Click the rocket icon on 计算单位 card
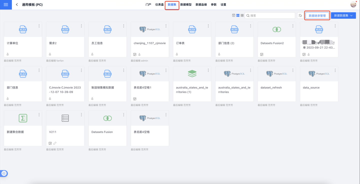Image resolution: width=360 pixels, height=184 pixels. (8, 54)
